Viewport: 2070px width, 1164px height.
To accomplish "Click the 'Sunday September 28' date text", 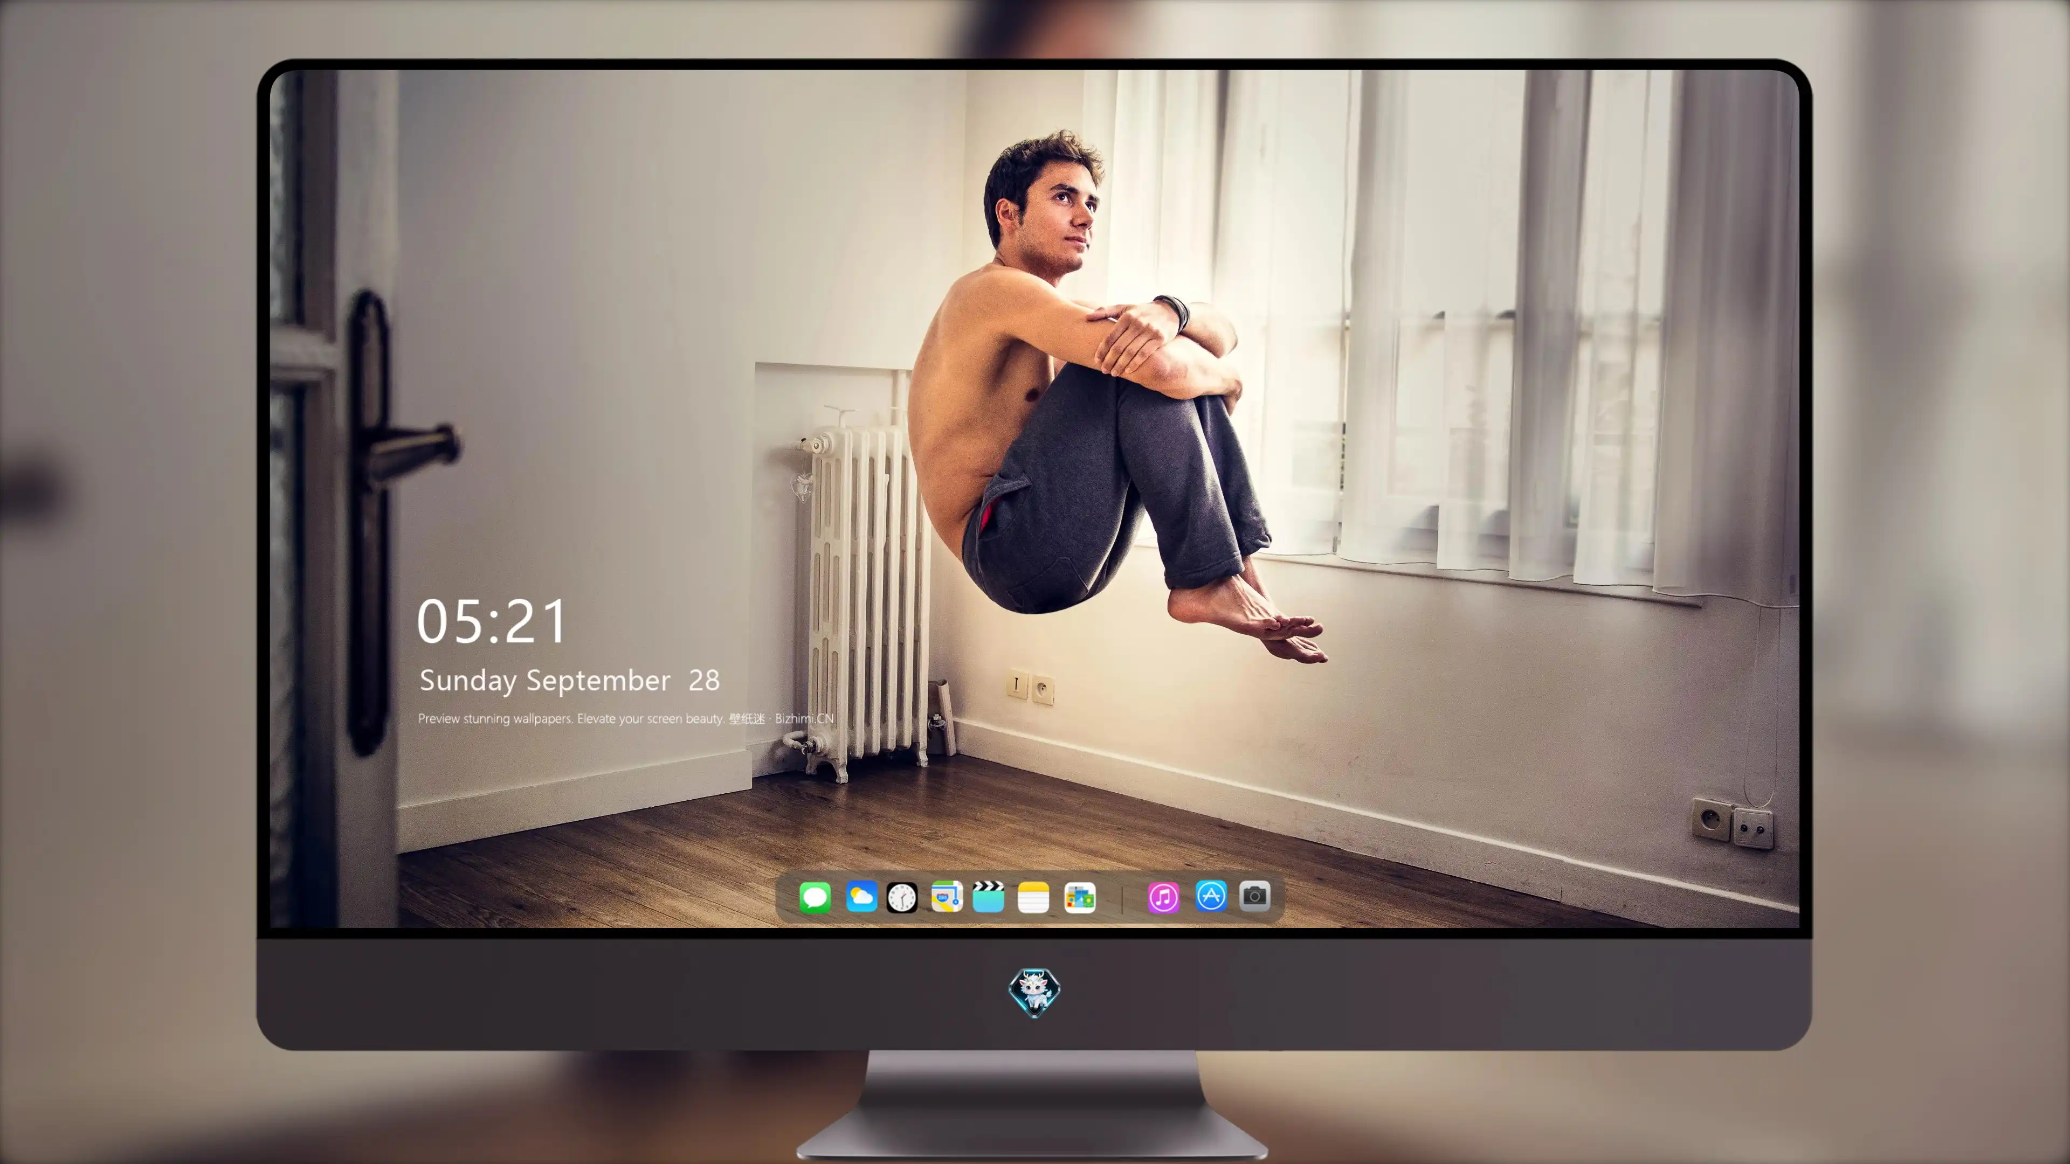I will (570, 681).
